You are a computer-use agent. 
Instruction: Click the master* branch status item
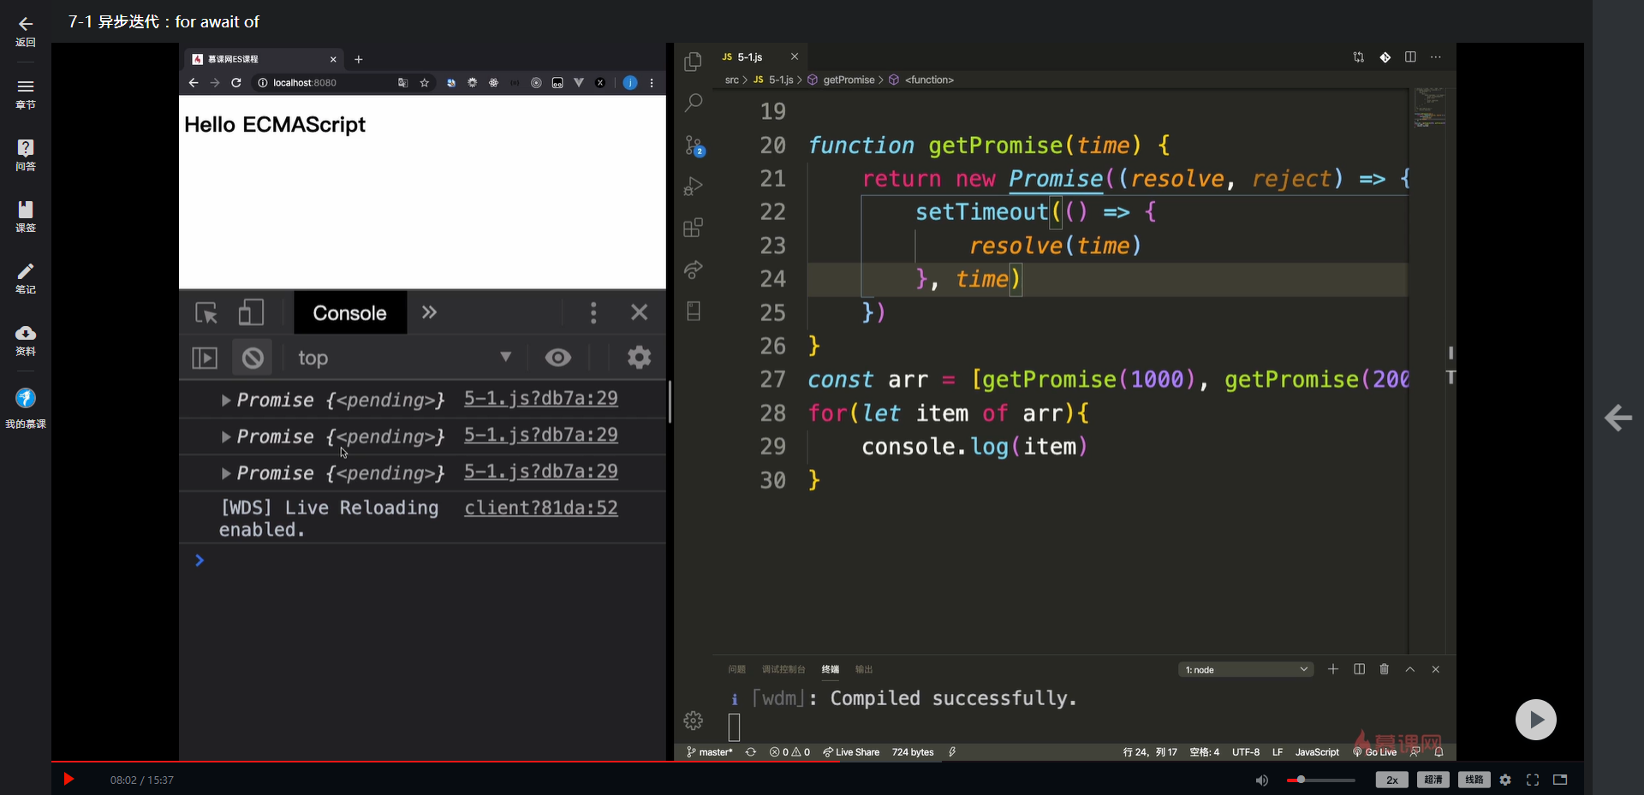[710, 752]
